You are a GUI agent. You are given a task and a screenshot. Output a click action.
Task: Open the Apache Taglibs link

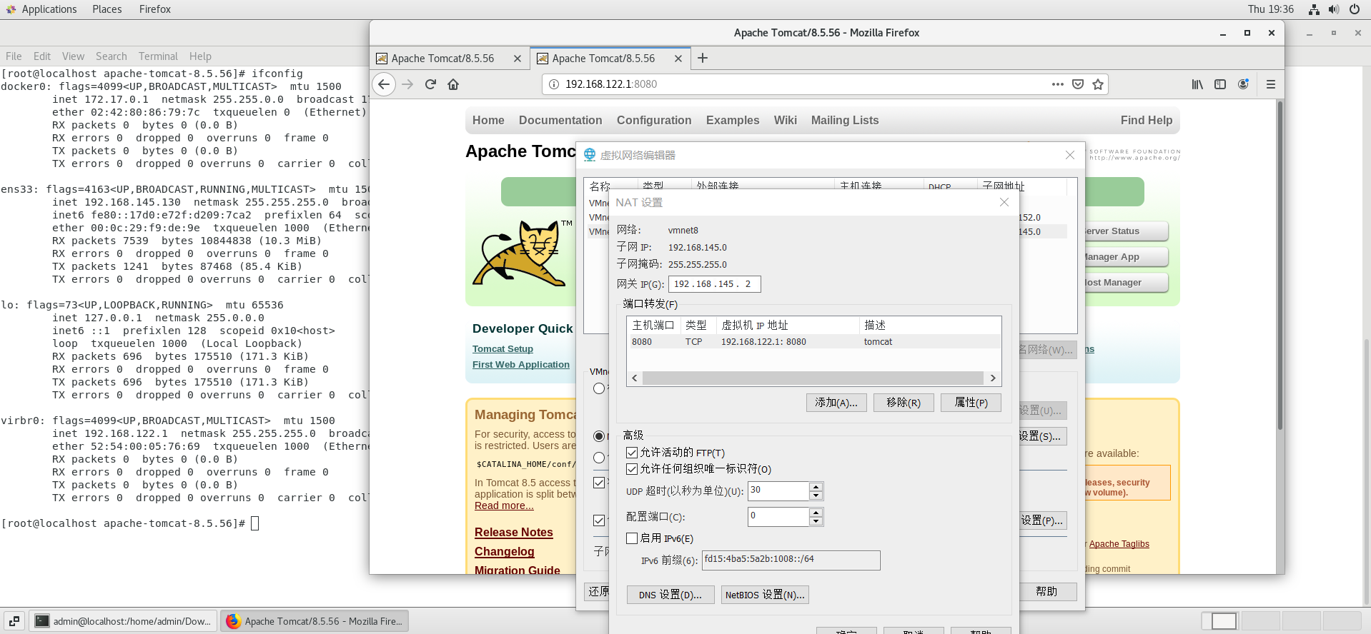coord(1119,544)
